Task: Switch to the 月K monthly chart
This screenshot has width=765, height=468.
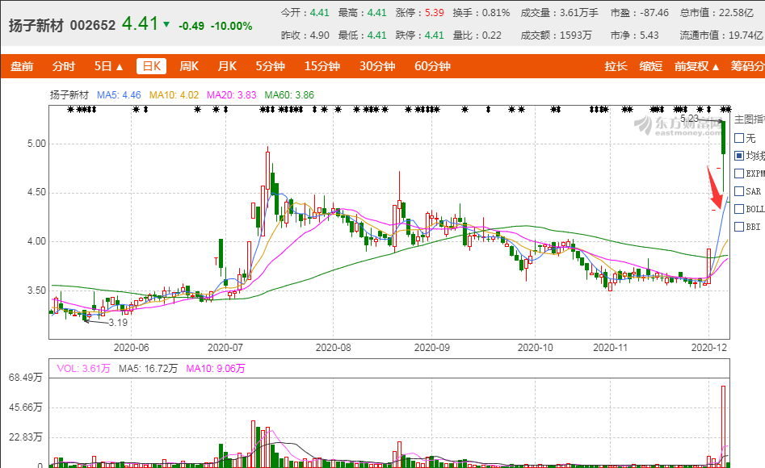Action: point(227,66)
